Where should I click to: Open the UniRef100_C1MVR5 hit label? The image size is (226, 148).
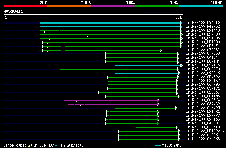click(x=203, y=108)
